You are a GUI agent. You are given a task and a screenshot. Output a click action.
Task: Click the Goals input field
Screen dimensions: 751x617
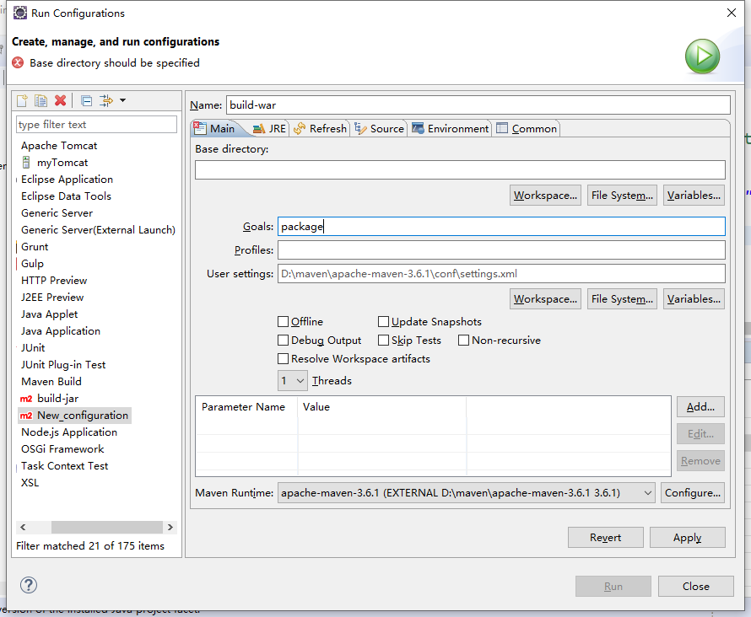pos(501,226)
